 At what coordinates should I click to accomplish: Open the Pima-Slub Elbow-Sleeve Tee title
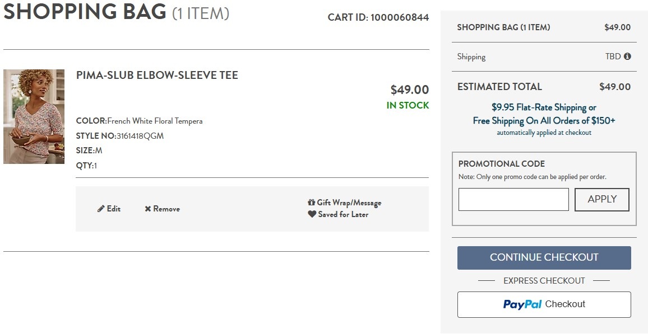157,75
